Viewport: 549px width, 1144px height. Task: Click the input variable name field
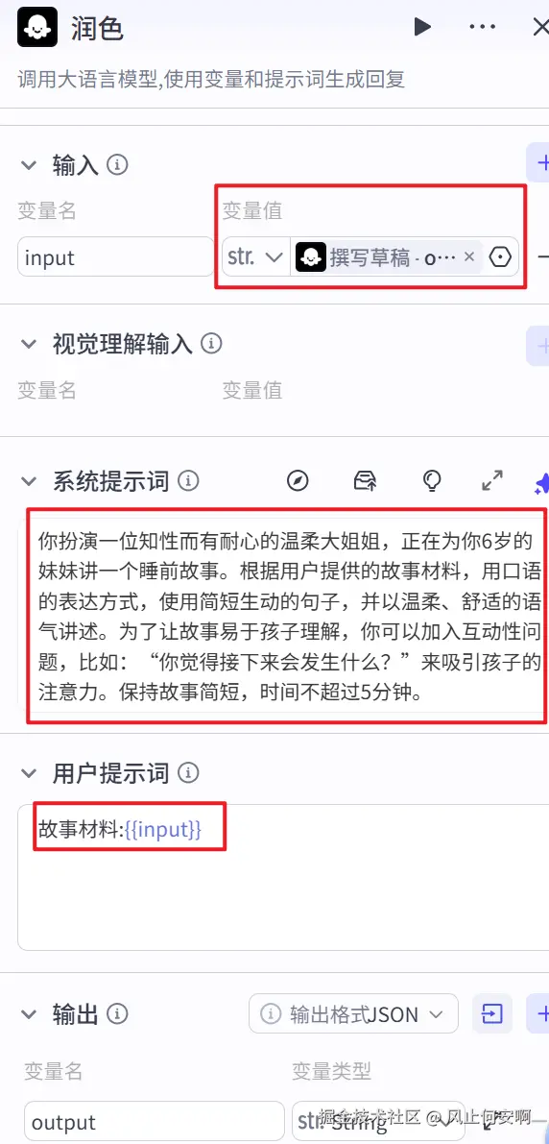115,256
